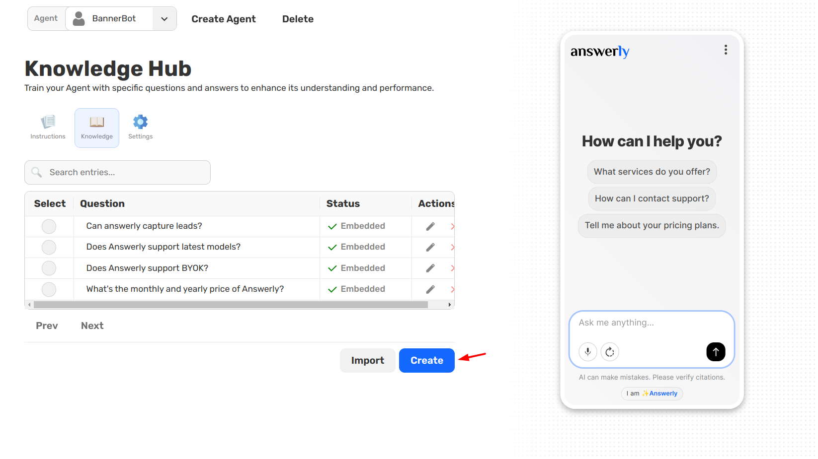Edit 'Does Answerly support latest models?' entry
This screenshot has height=459, width=818.
coord(430,247)
